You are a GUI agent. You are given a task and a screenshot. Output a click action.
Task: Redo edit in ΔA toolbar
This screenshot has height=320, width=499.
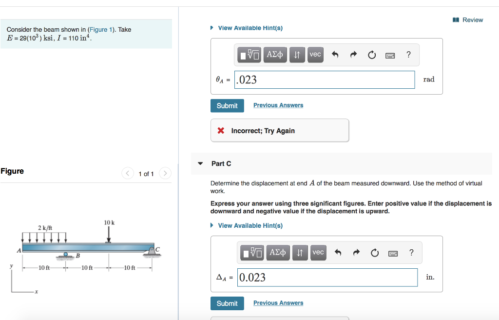click(x=356, y=253)
